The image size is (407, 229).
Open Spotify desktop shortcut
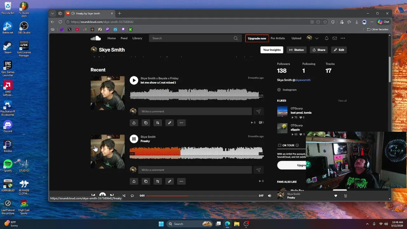8,166
